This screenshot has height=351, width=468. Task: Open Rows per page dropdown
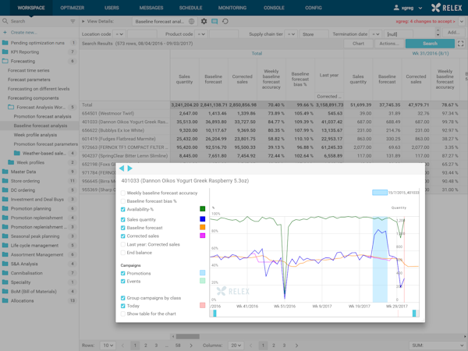[108, 346]
